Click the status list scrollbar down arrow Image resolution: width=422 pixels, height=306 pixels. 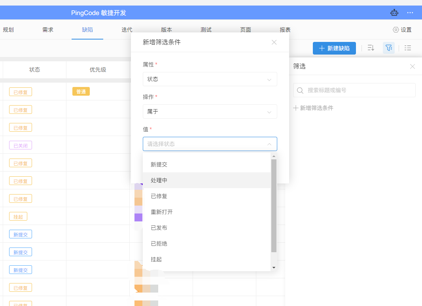point(273,268)
